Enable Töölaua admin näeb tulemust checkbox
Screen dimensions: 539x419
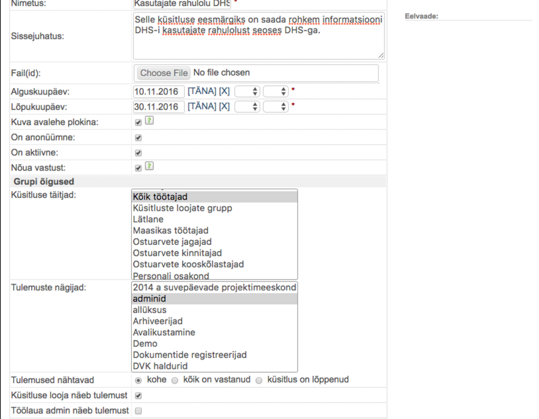[138, 411]
